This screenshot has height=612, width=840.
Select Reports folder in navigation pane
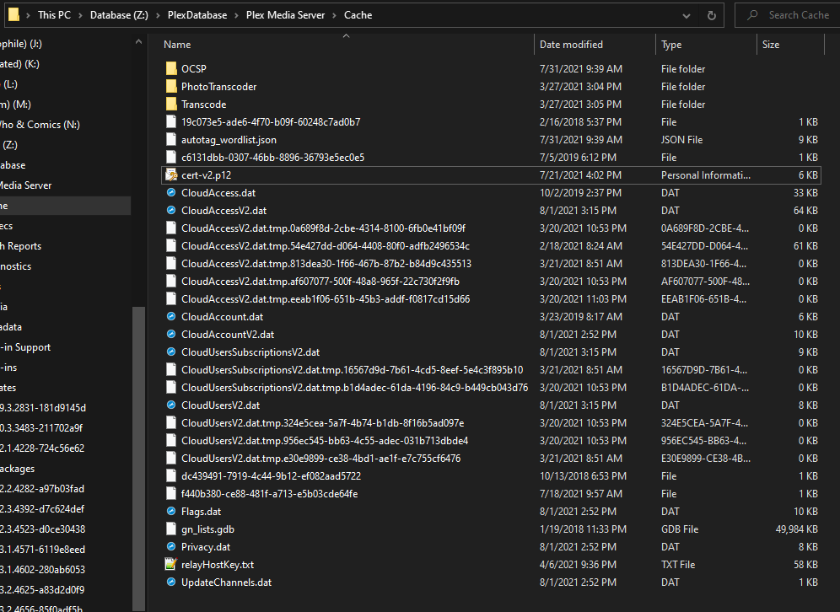20,246
